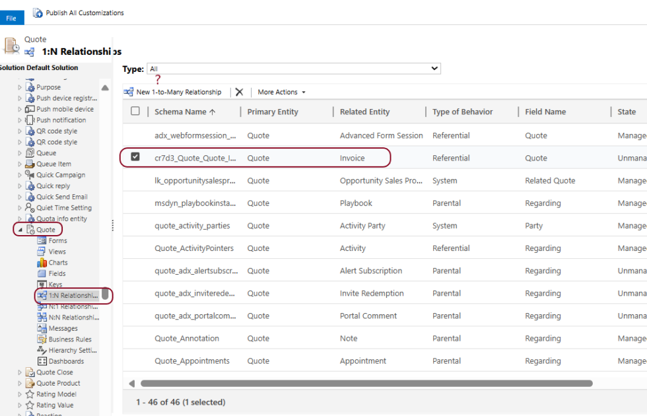This screenshot has height=416, width=647.
Task: Check the cr7d3_Quote_Quote_Invoice relationship row
Action: [x=135, y=158]
